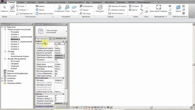Viewport: 195px width, 110px height.
Task: Choose the Раскос brace tool
Action: tap(40, 10)
